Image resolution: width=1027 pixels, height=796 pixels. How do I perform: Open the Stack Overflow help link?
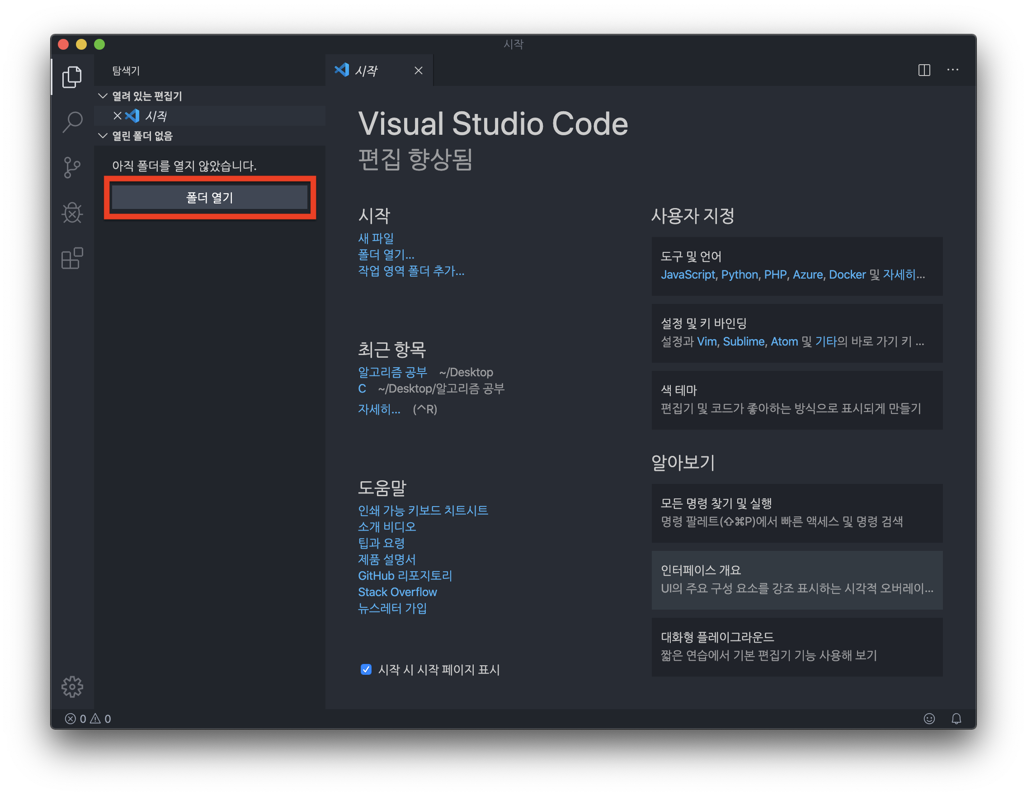point(397,592)
